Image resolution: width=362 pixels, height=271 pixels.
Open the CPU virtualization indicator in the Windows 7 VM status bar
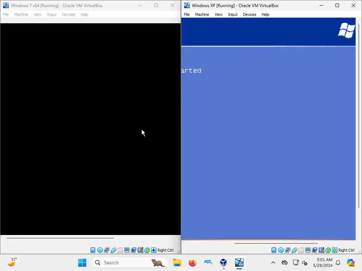[140, 250]
